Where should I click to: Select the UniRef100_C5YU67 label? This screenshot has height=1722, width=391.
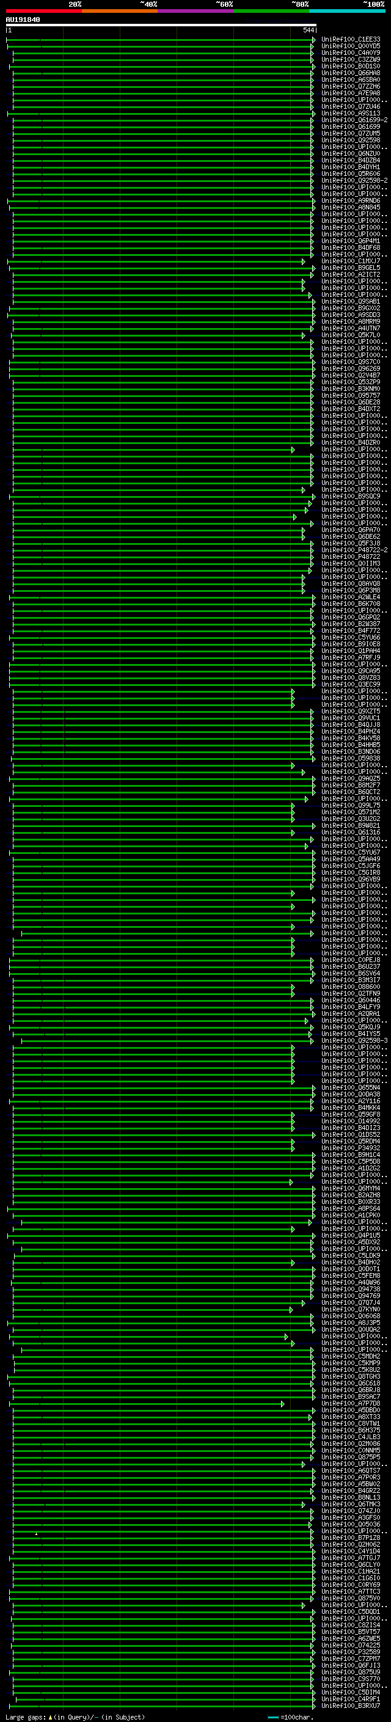(350, 852)
